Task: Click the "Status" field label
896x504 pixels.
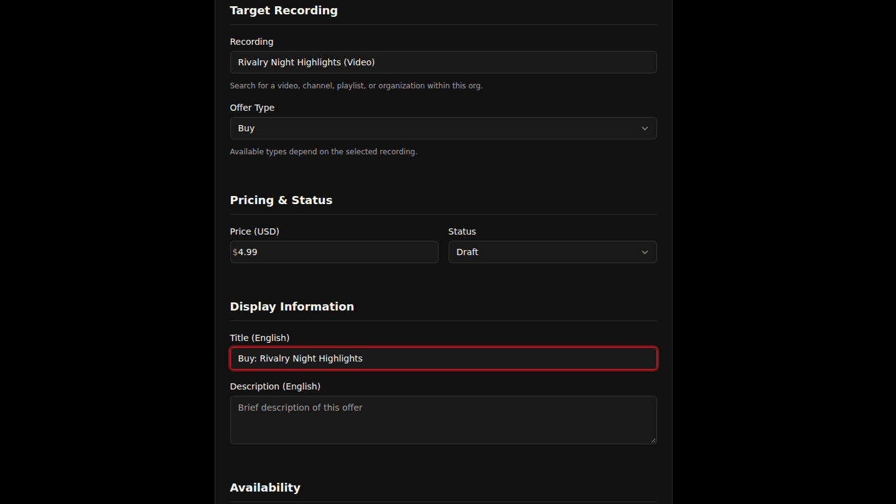Action: click(462, 231)
